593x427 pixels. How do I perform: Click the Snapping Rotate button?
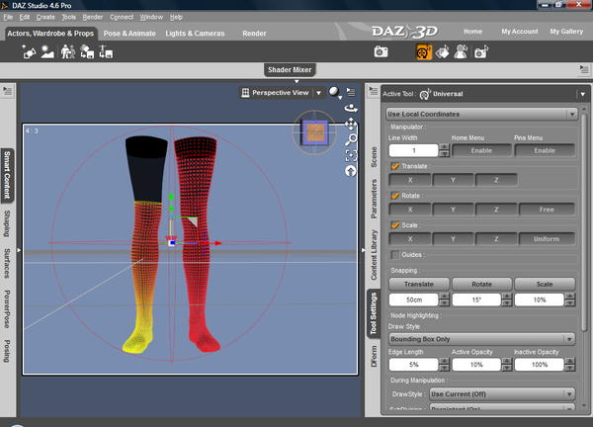tap(482, 284)
